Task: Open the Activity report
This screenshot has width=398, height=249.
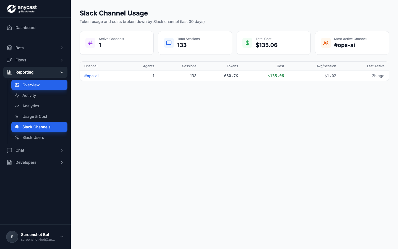Action: 39,95
